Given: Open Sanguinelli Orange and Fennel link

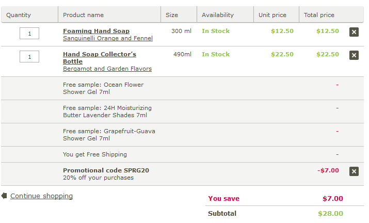Looking at the screenshot, I should (x=108, y=38).
